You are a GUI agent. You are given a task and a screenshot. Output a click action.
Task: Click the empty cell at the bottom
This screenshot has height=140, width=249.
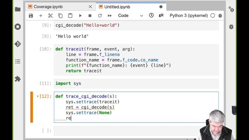point(136,131)
